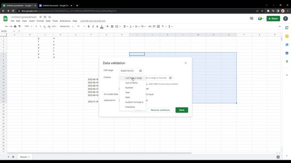Open the Maps side panel icon
The height and width of the screenshot is (163, 291).
click(287, 62)
